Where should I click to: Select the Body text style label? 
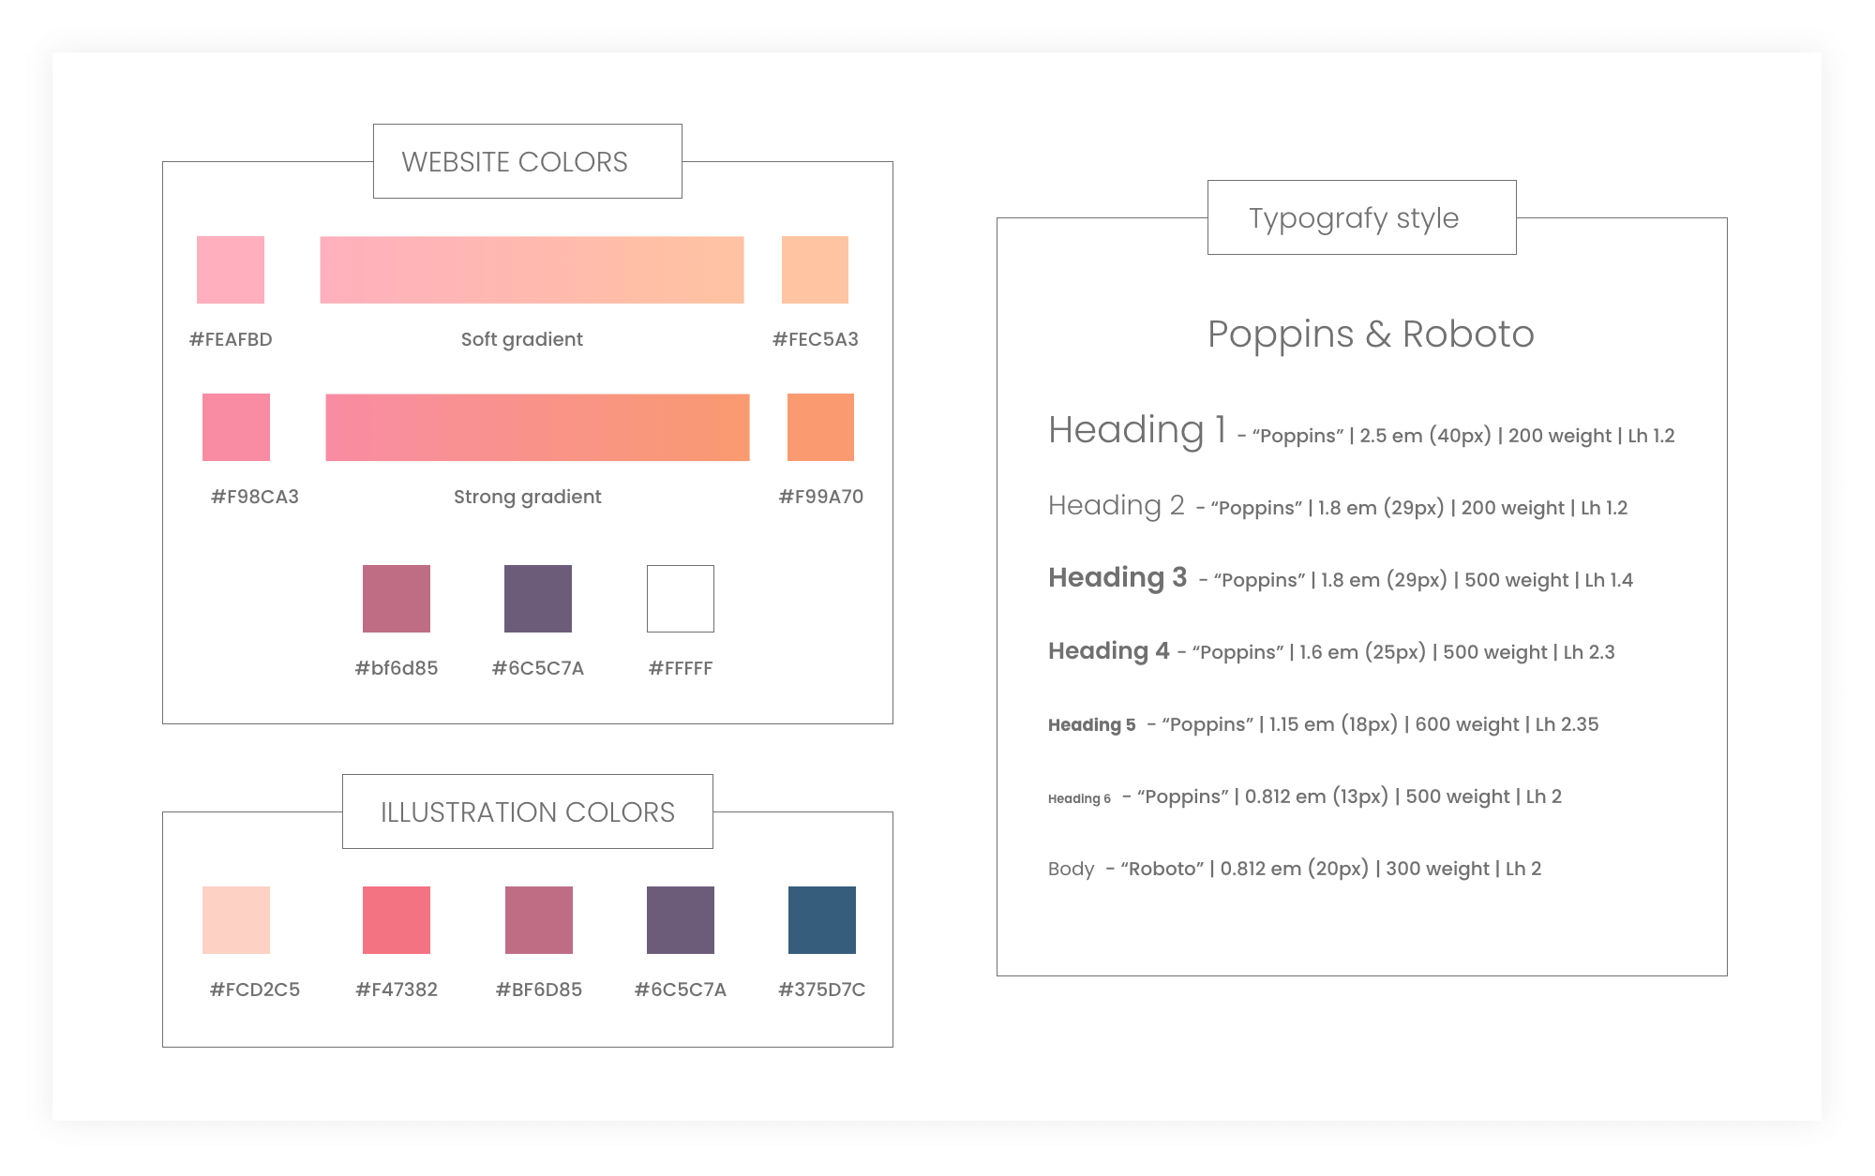[x=1071, y=869]
